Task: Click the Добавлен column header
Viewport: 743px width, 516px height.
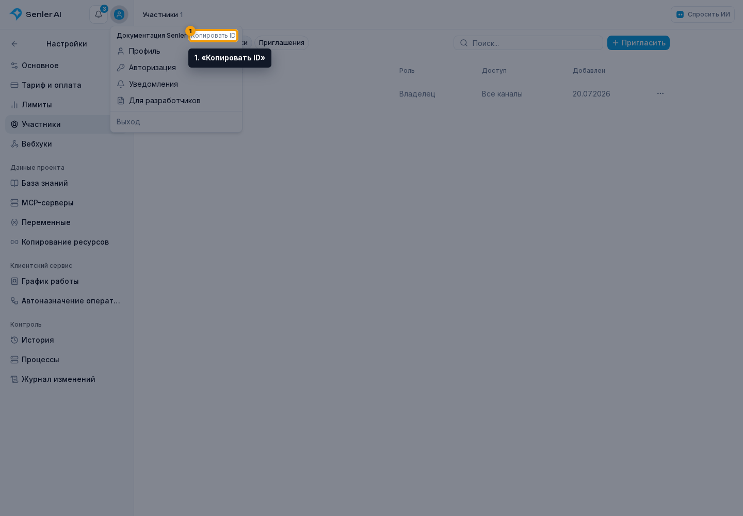Action: 589,71
